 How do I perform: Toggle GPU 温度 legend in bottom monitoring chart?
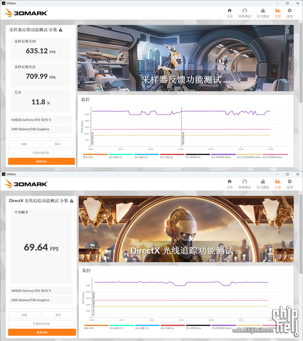pos(147,327)
